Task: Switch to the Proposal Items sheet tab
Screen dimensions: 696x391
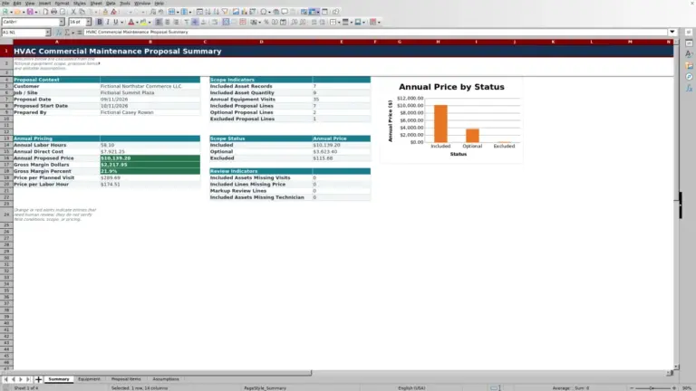Action: pyautogui.click(x=126, y=379)
